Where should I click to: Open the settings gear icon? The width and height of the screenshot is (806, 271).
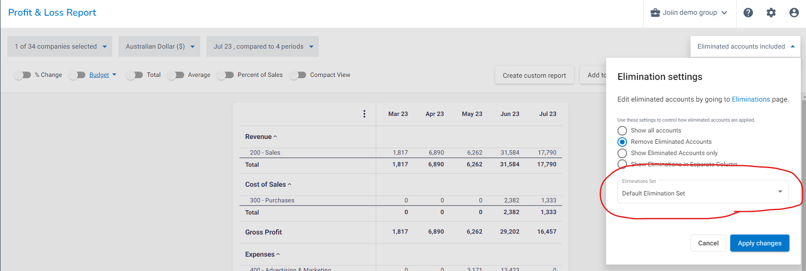coord(771,13)
